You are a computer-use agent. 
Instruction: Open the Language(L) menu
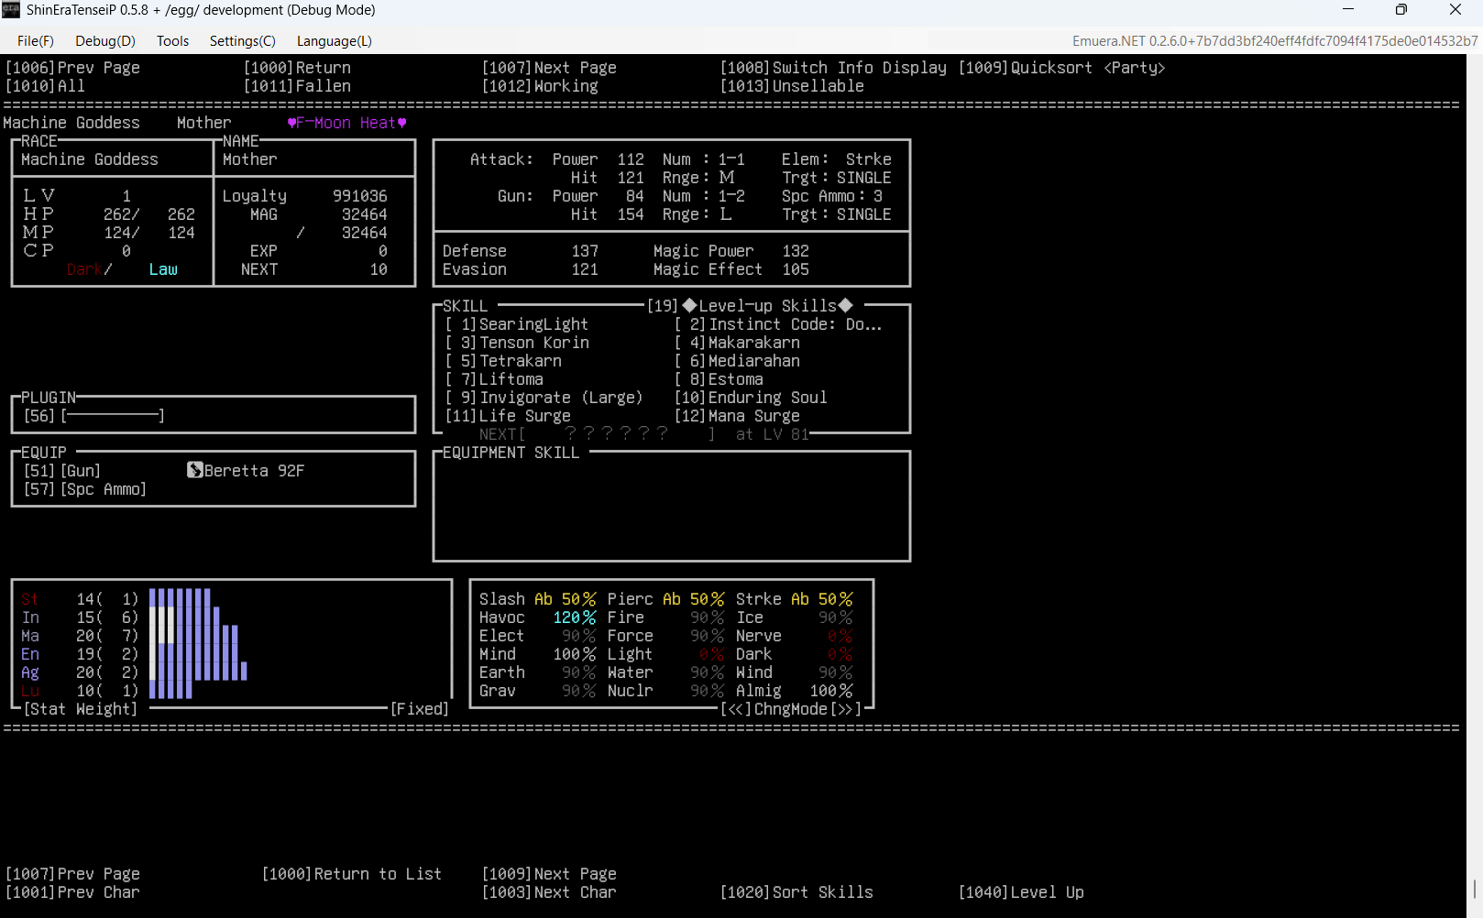[335, 41]
